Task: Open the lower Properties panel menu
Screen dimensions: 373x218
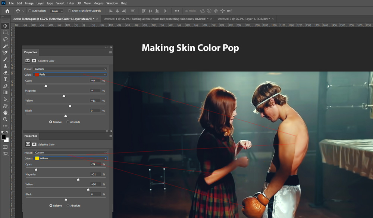Action: click(x=111, y=136)
